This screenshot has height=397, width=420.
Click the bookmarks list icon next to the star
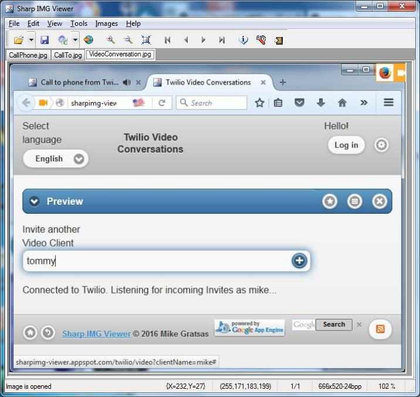(x=278, y=103)
